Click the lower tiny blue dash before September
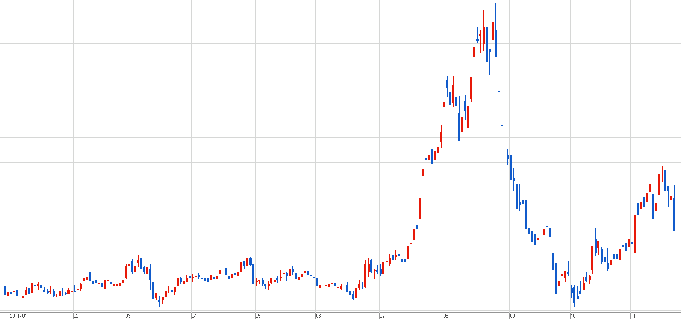681x319 pixels. coord(501,126)
